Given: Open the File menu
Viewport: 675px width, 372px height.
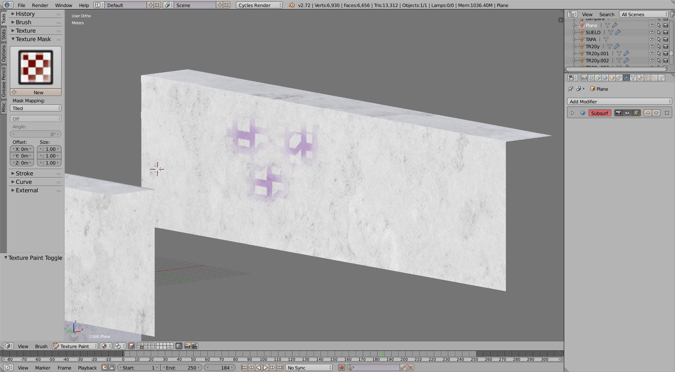Looking at the screenshot, I should click(21, 5).
